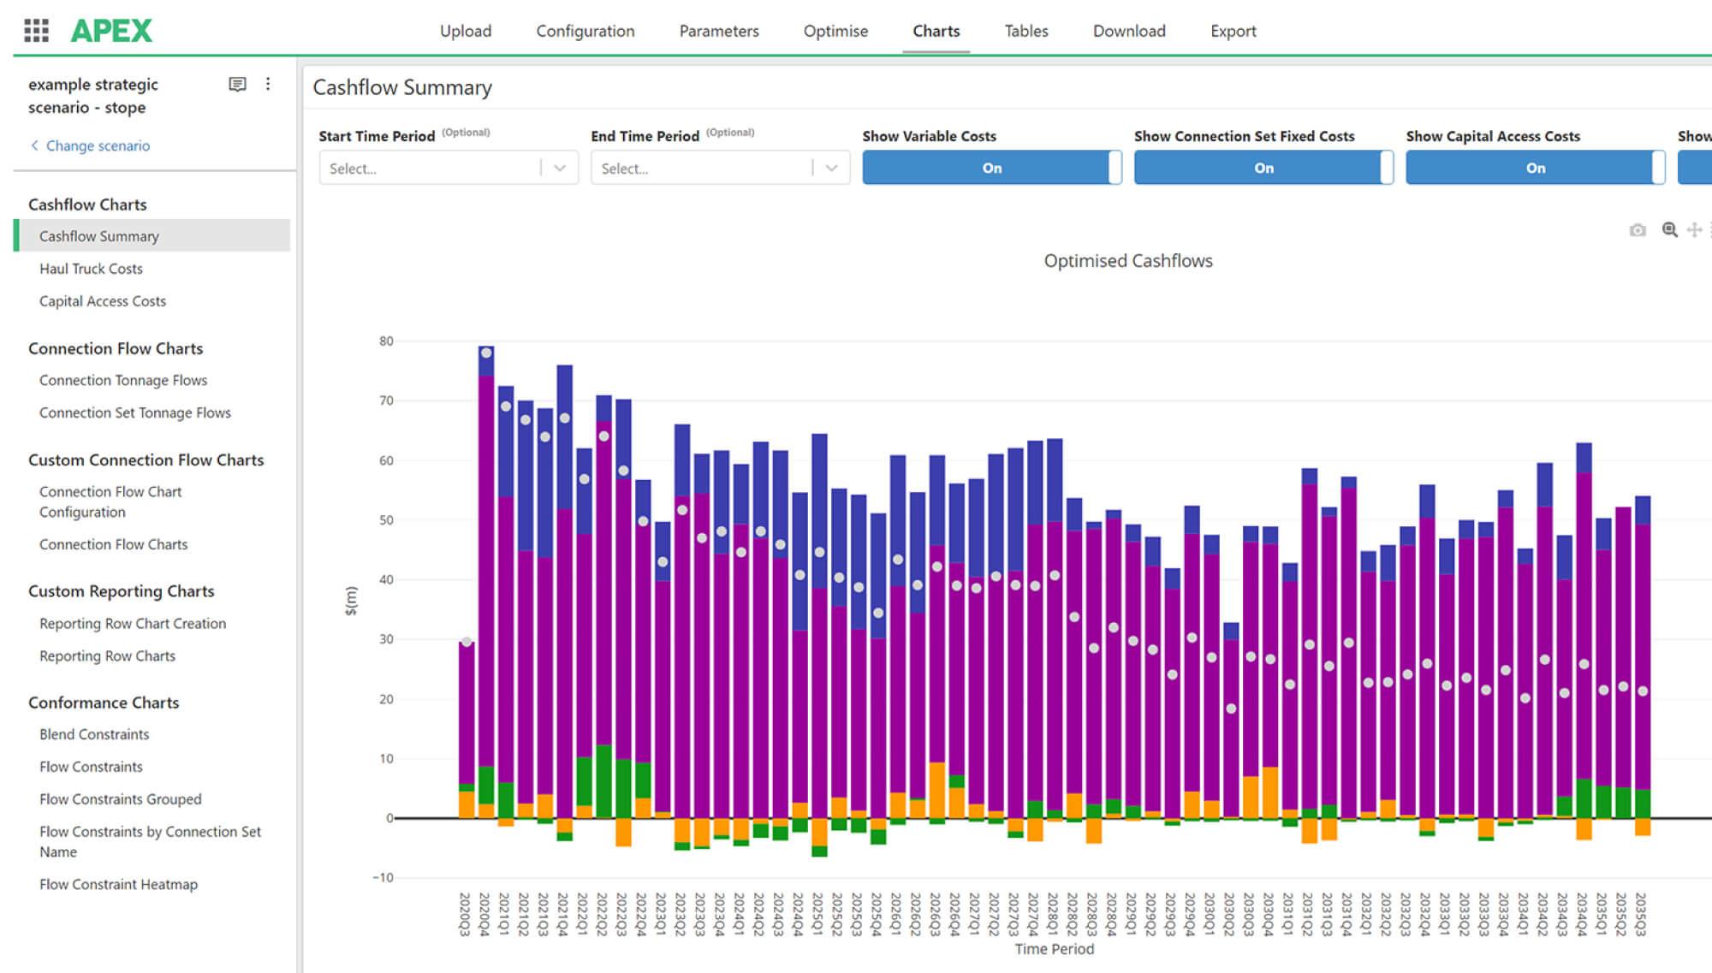This screenshot has height=973, width=1712.
Task: Toggle off Show Variable Costs button
Action: [991, 168]
